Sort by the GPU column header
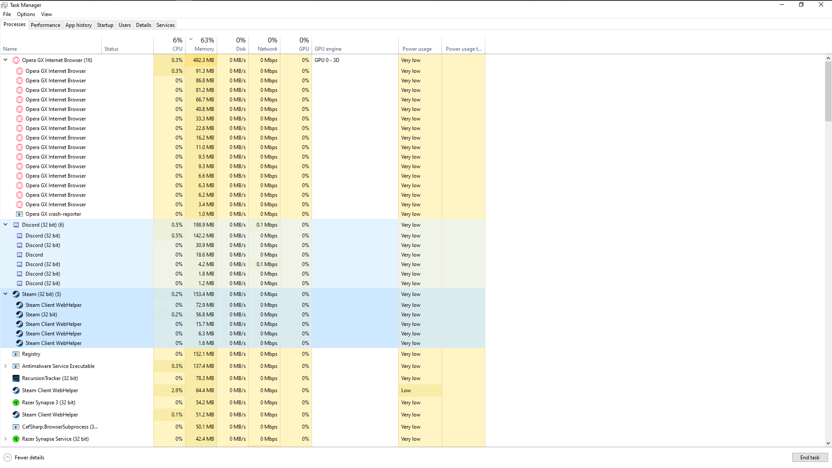Viewport: 832px width, 468px height. pyautogui.click(x=296, y=45)
